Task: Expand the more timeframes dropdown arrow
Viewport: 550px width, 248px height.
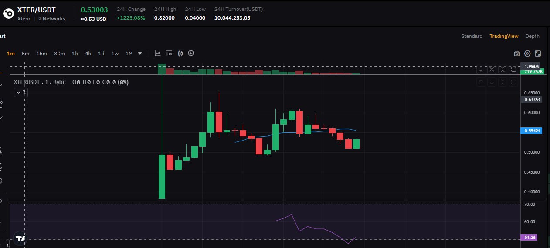Action: tap(140, 54)
